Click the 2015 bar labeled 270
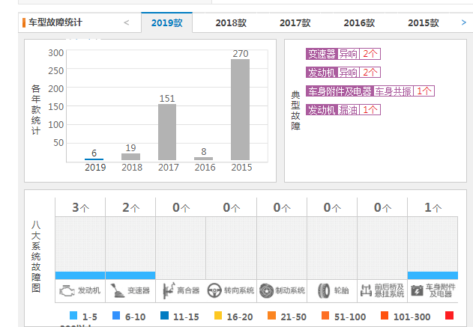Viewport: 473px width, 327px height. click(x=240, y=109)
